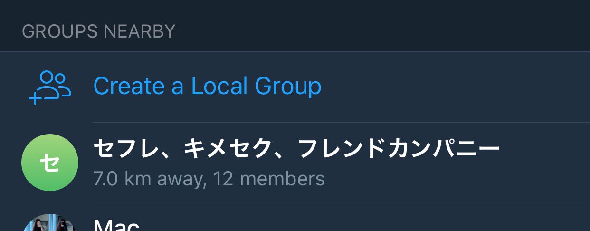Open the Mac profile picture thumbnail
The image size is (590, 231).
(x=50, y=222)
